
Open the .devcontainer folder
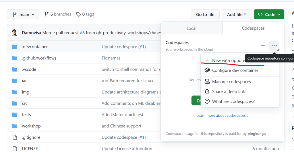(x=35, y=47)
